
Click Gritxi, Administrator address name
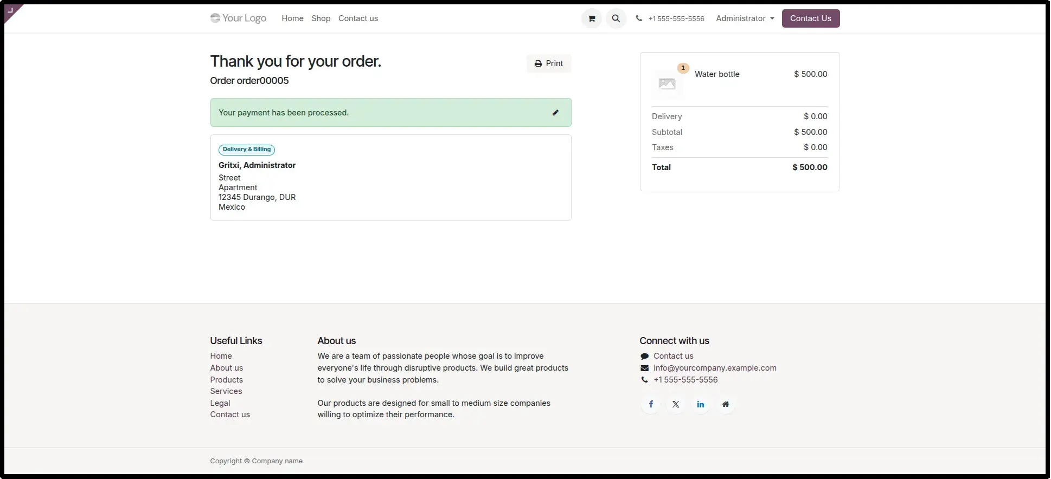(x=257, y=165)
